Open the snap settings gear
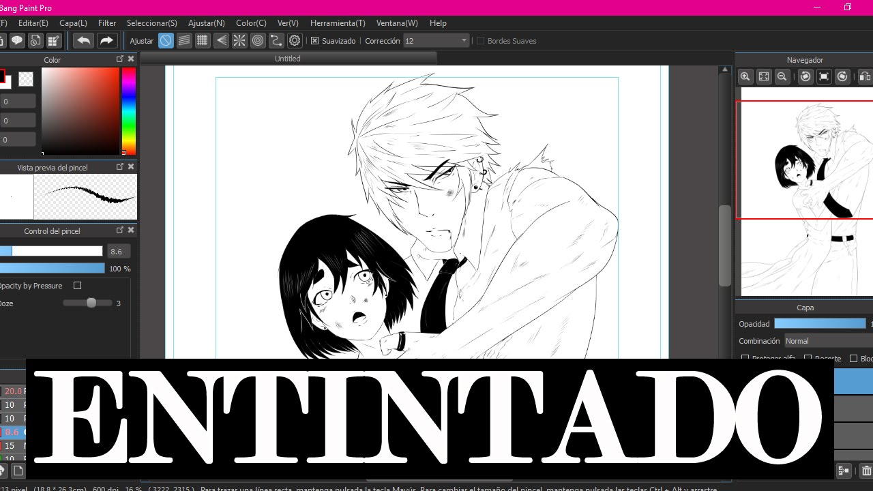The height and width of the screenshot is (491, 873). click(x=295, y=40)
